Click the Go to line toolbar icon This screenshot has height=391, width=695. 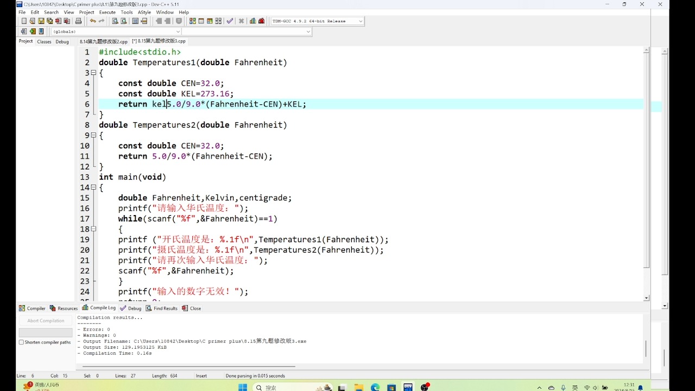pos(144,21)
